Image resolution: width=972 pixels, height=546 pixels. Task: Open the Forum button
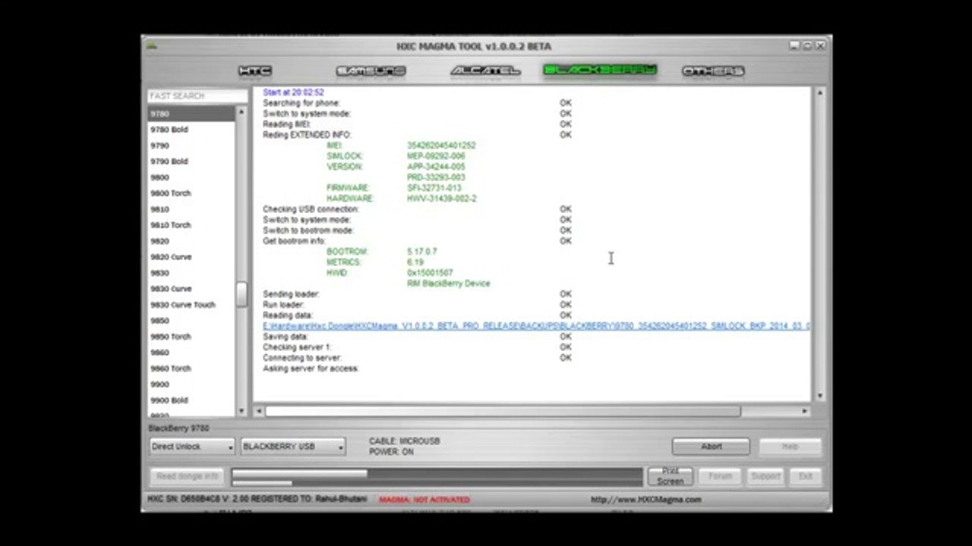pos(720,476)
